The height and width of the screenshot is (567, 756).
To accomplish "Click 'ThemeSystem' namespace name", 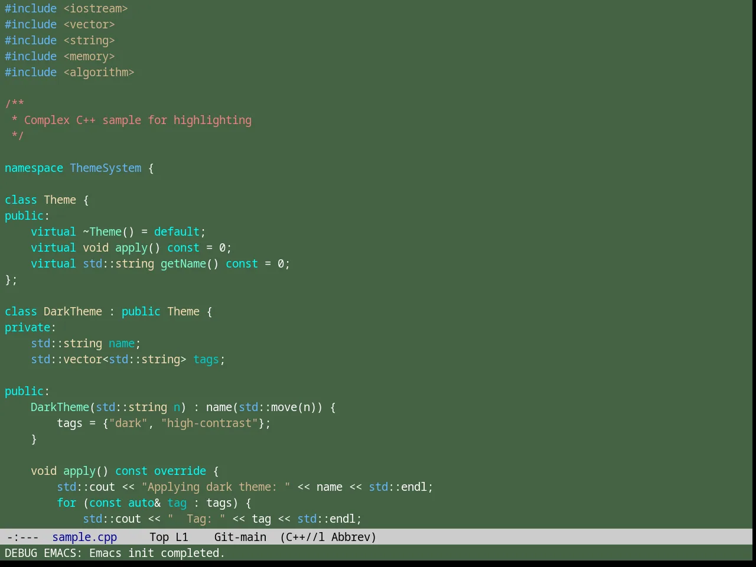I will pos(106,168).
